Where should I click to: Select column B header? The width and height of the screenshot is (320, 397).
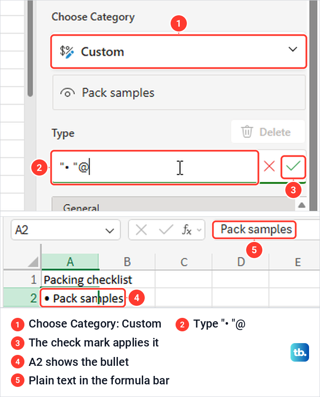(x=127, y=262)
